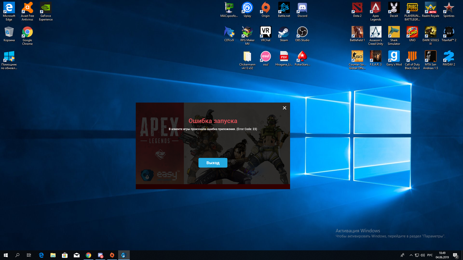Open Deceit game shortcut

pos(394,10)
